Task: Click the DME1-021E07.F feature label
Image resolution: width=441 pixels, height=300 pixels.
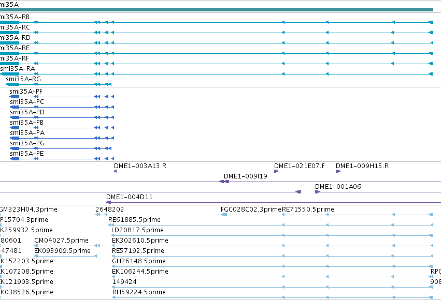Action: coord(299,166)
